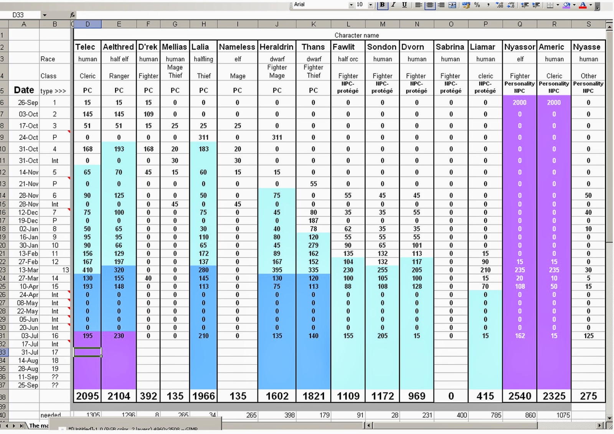Align cell text left
Viewport: 614px width, 434px height.
point(419,5)
